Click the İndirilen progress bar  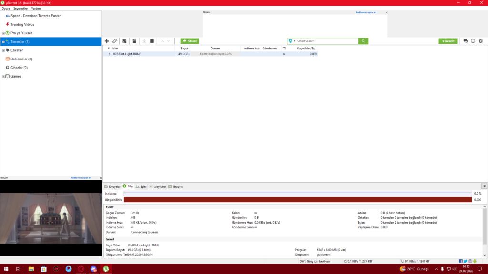(298, 194)
